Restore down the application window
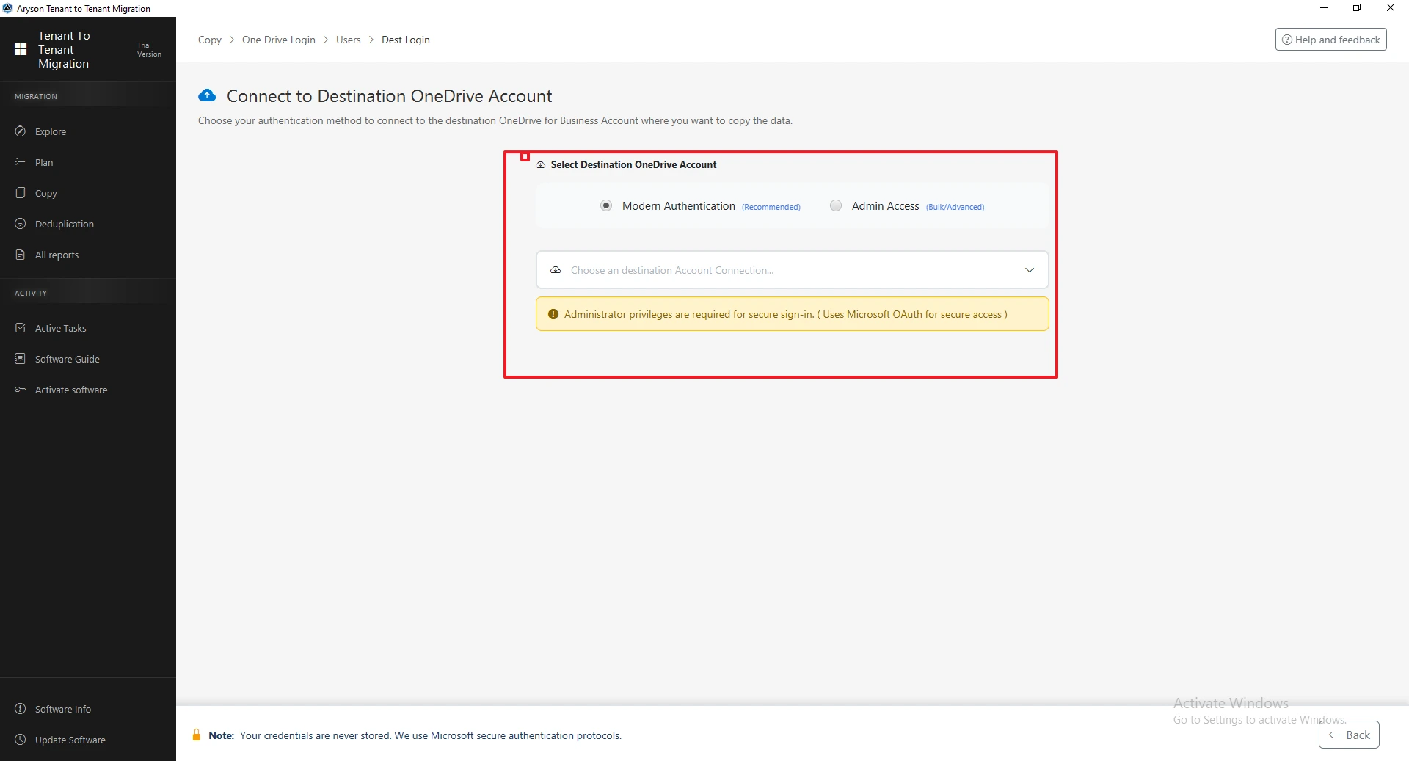 coord(1357,8)
